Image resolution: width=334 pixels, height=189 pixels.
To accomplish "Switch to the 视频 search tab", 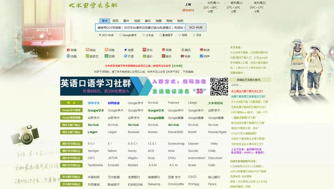I will point(137,21).
